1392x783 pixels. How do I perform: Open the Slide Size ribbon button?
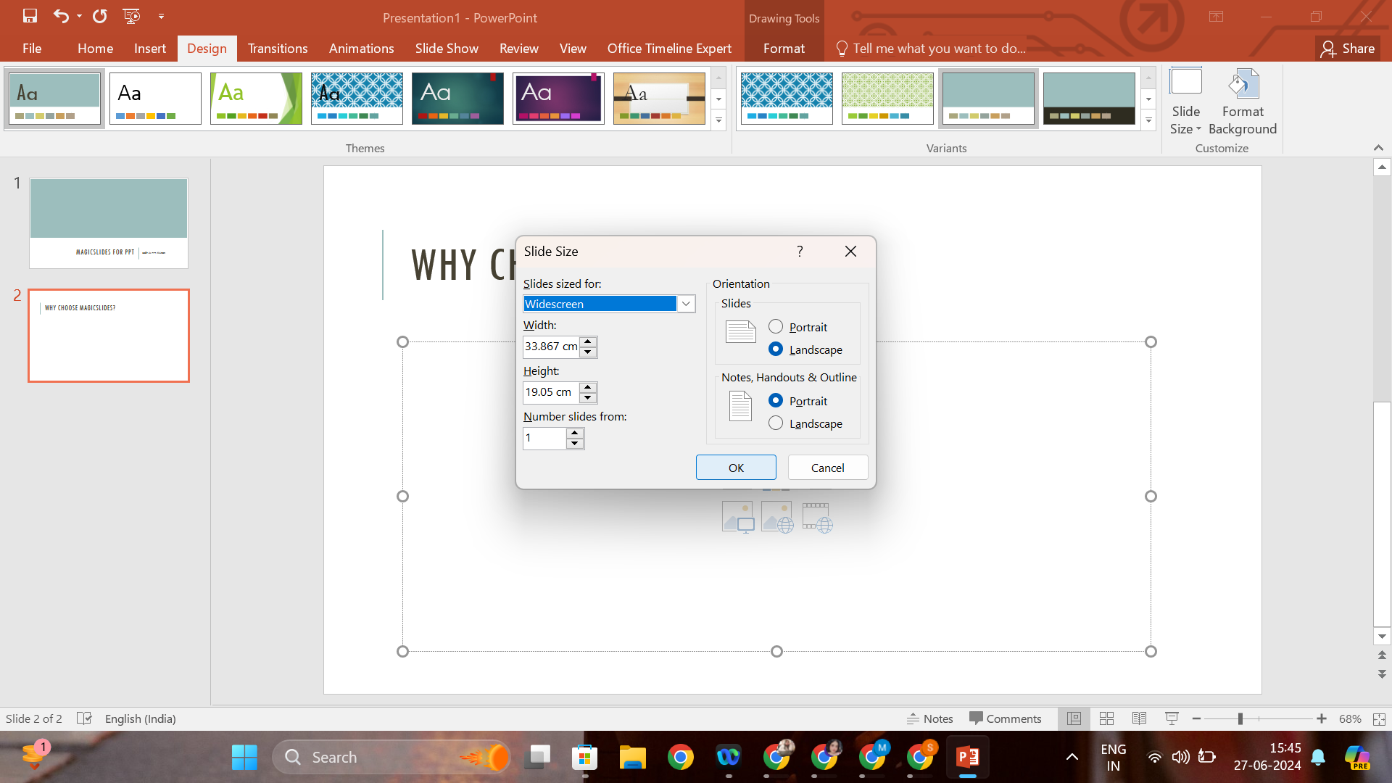coord(1185,101)
